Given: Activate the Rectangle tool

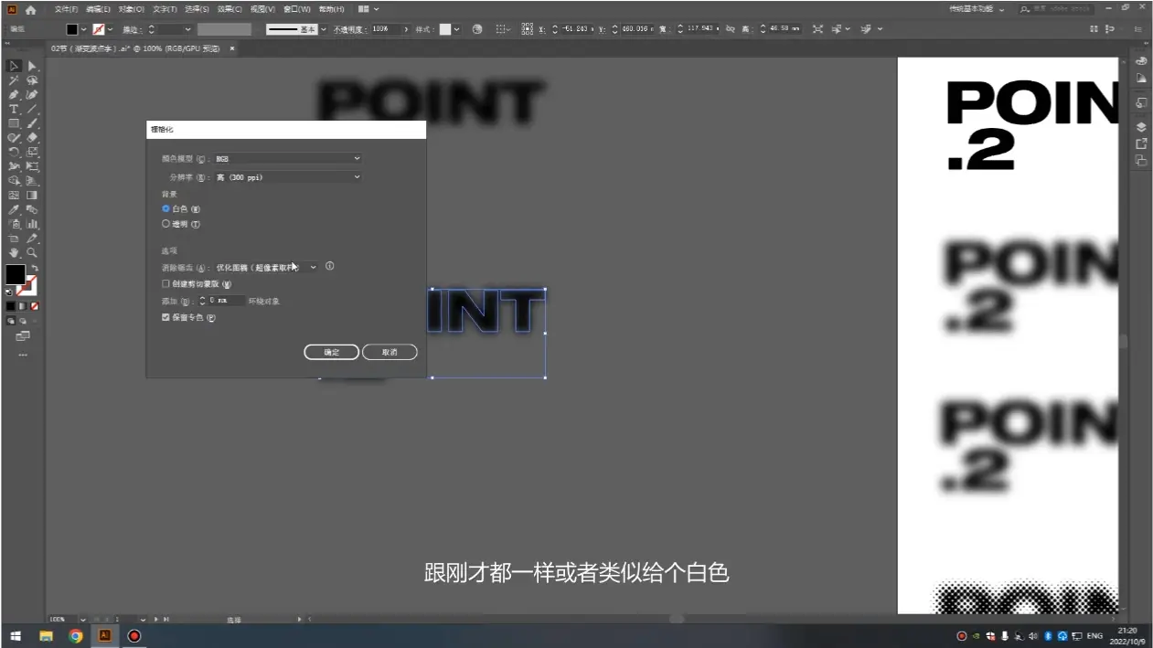Looking at the screenshot, I should [14, 122].
